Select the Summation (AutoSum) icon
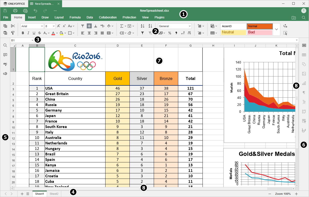The height and width of the screenshot is (197, 309). click(x=122, y=26)
